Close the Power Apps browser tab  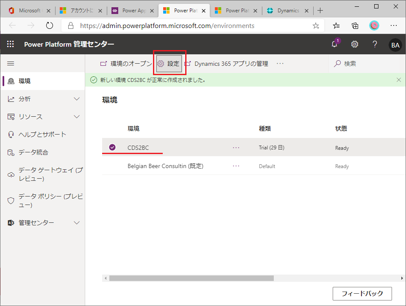pyautogui.click(x=152, y=11)
